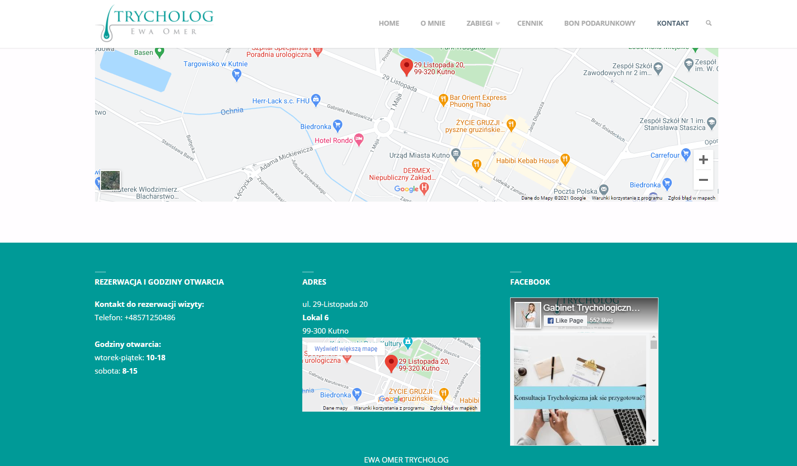Viewport: 797px width, 466px height.
Task: Click Warunki korzystania z programu in small map
Action: (389, 408)
